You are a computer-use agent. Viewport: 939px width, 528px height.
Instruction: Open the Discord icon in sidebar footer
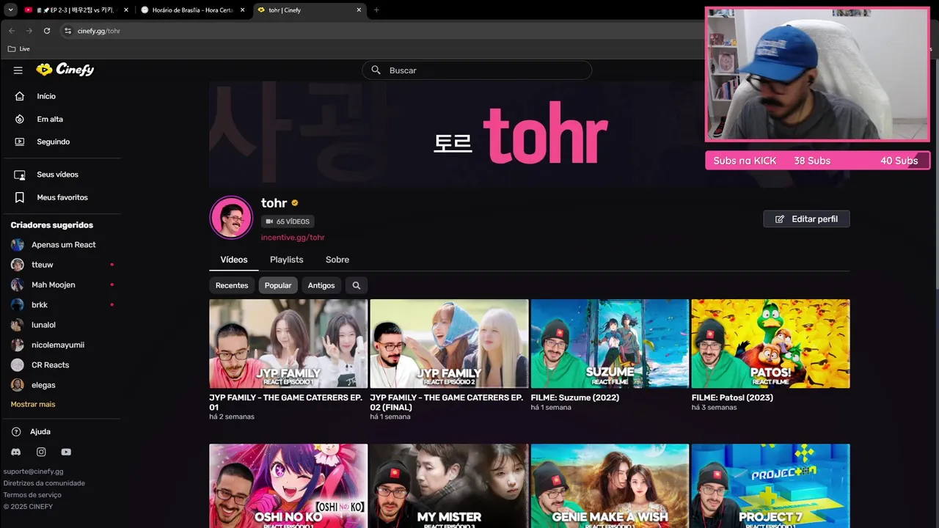(x=16, y=452)
